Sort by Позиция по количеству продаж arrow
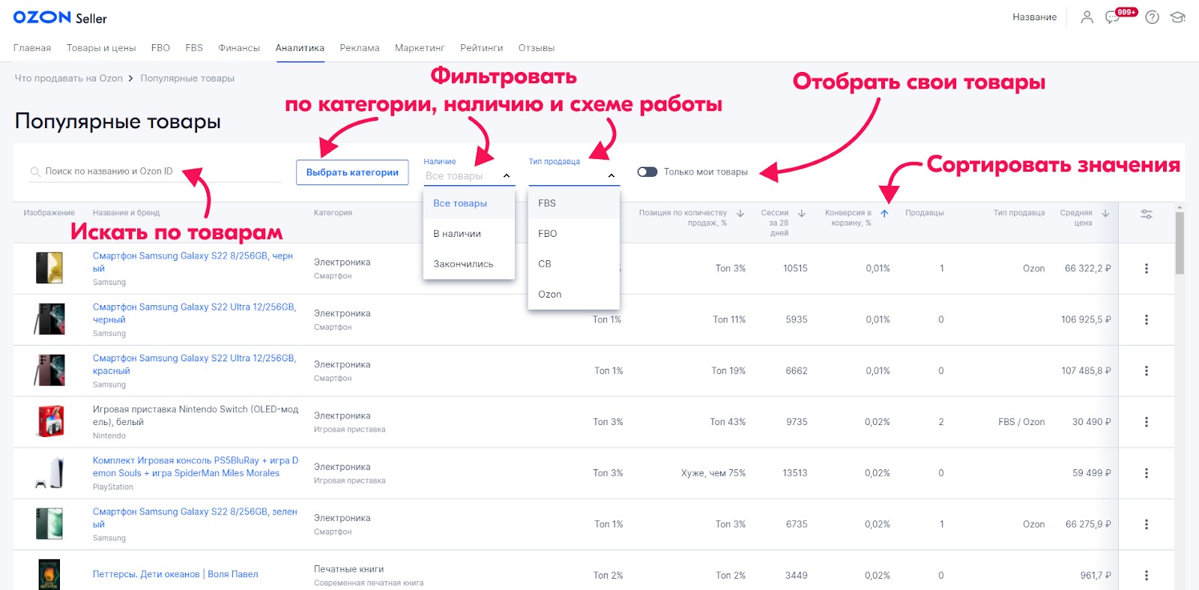This screenshot has width=1199, height=590. (x=740, y=213)
